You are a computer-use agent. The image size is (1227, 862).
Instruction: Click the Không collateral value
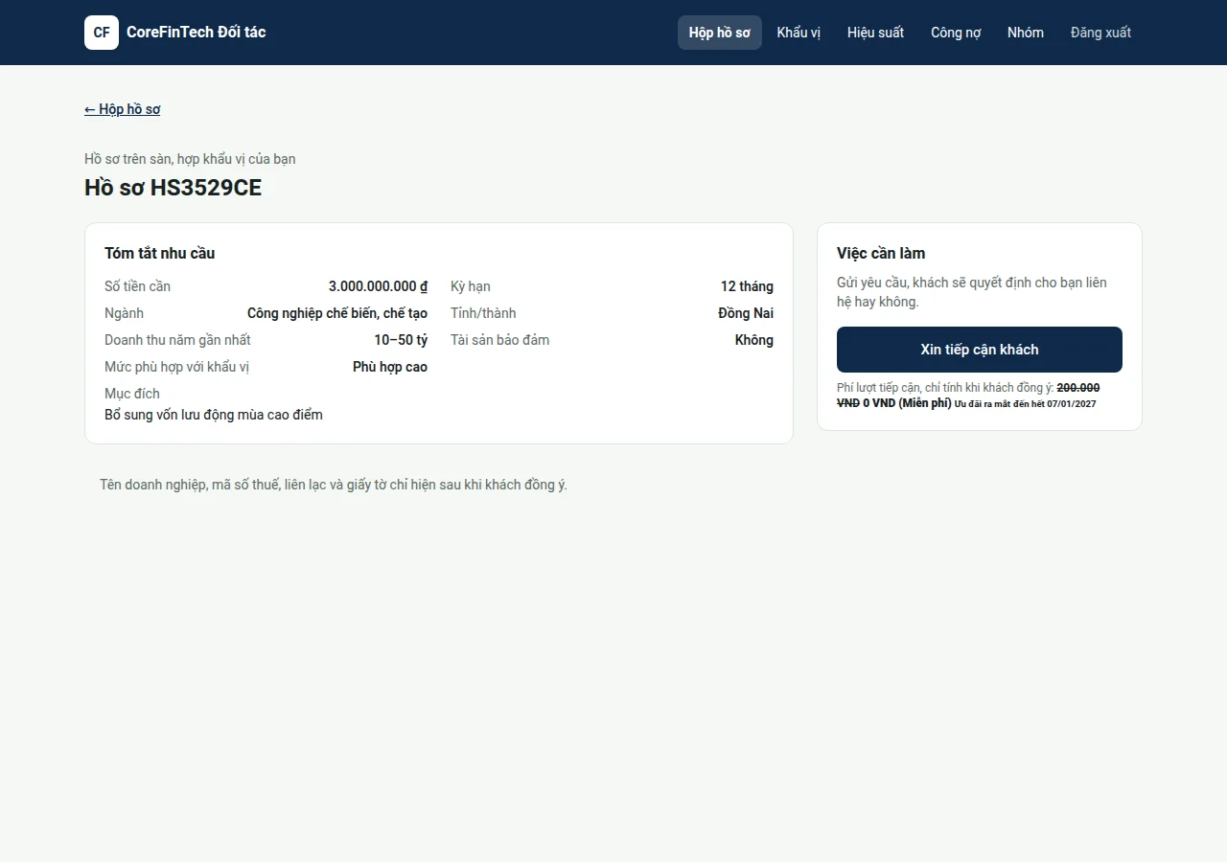point(754,340)
